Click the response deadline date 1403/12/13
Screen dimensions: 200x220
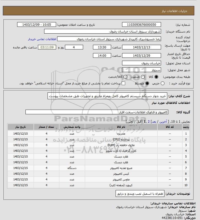click(x=142, y=47)
